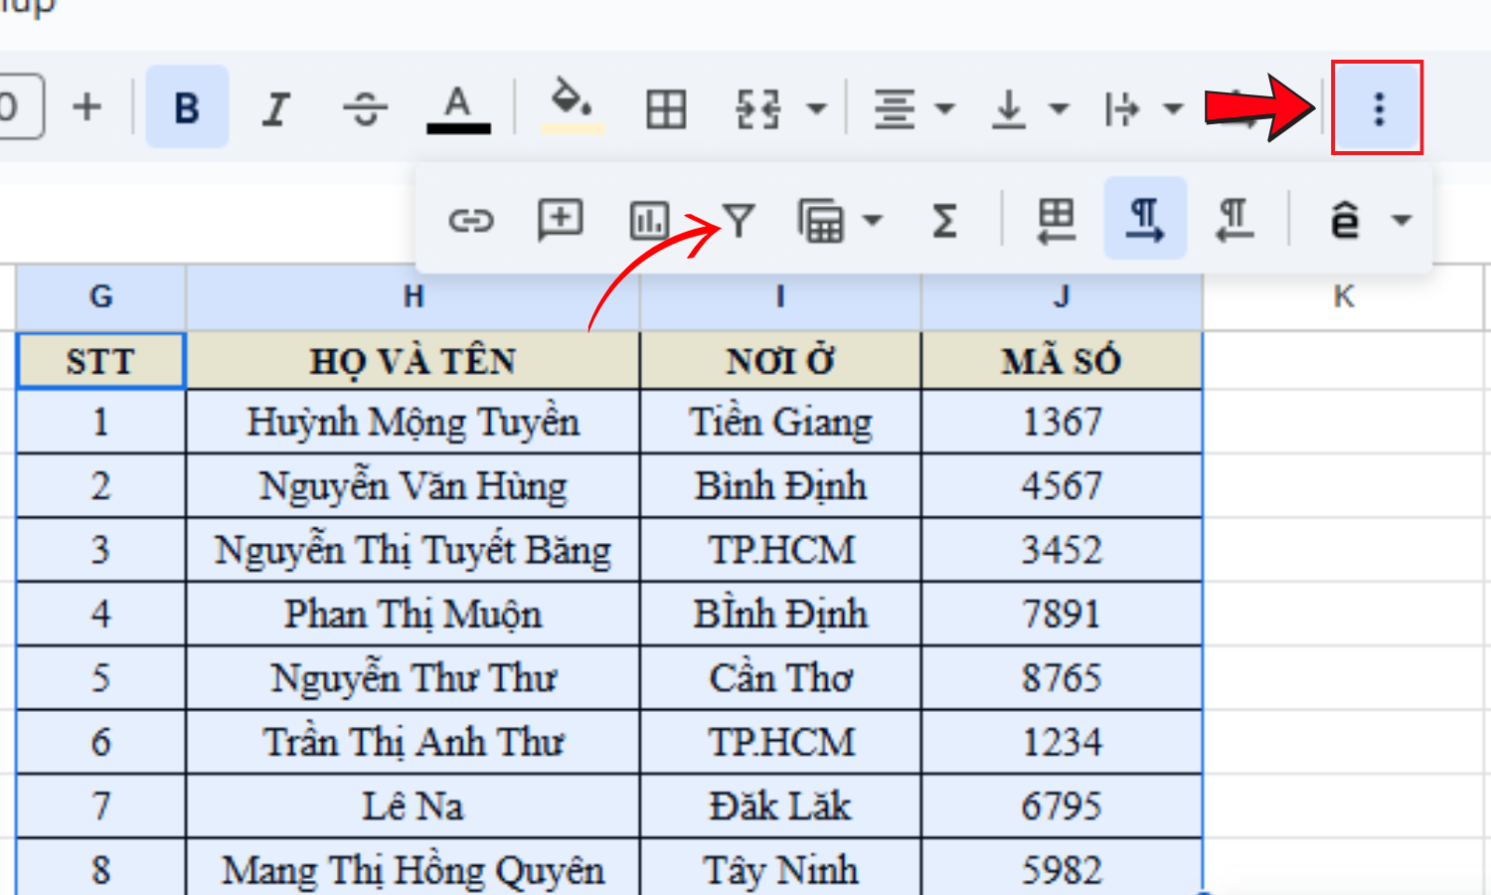Screen dimensions: 1491x895
Task: Insert a comment from the overflow toolbar
Action: click(560, 220)
